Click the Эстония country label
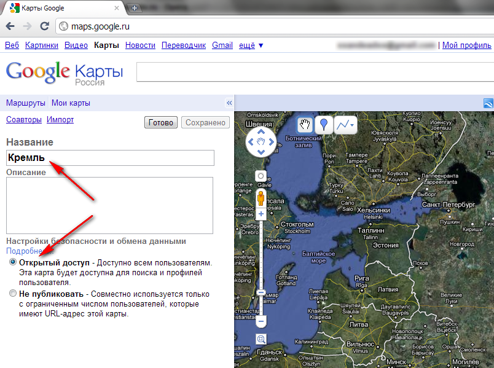Image resolution: width=494 pixels, height=368 pixels. tap(386, 245)
